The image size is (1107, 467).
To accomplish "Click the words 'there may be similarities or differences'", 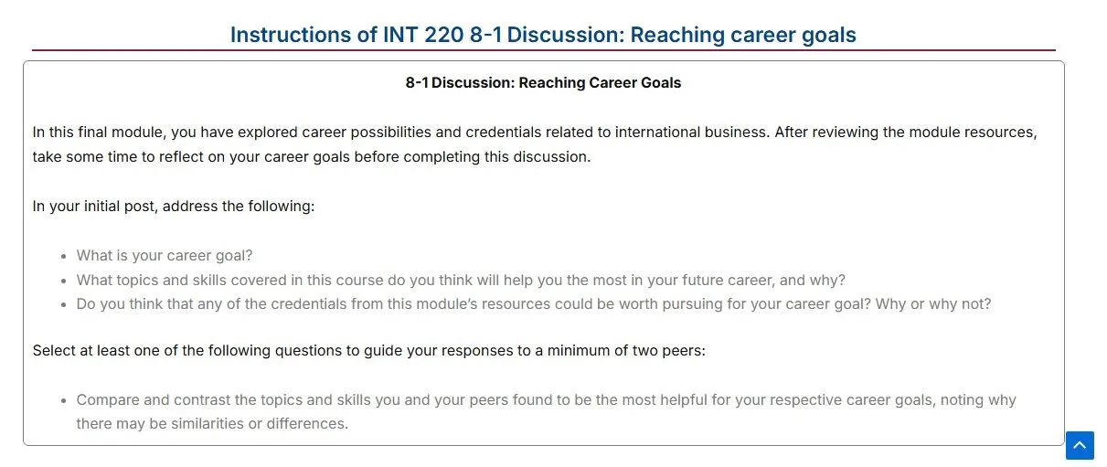I will point(212,424).
